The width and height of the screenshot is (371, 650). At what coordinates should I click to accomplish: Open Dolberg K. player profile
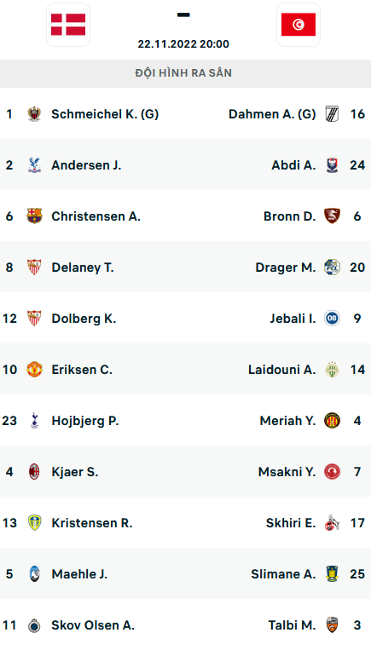[84, 319]
